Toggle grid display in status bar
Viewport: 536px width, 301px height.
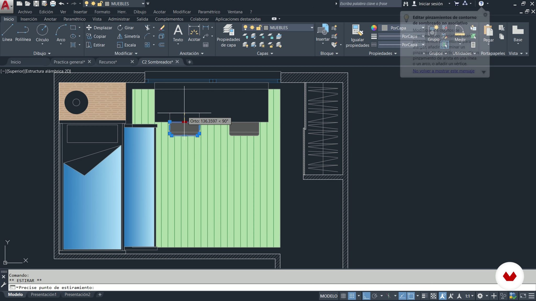[x=343, y=296]
